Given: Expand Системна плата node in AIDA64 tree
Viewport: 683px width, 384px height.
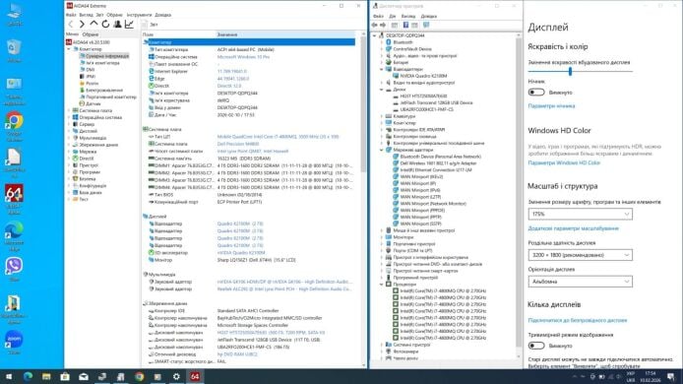Looking at the screenshot, I should click(69, 110).
